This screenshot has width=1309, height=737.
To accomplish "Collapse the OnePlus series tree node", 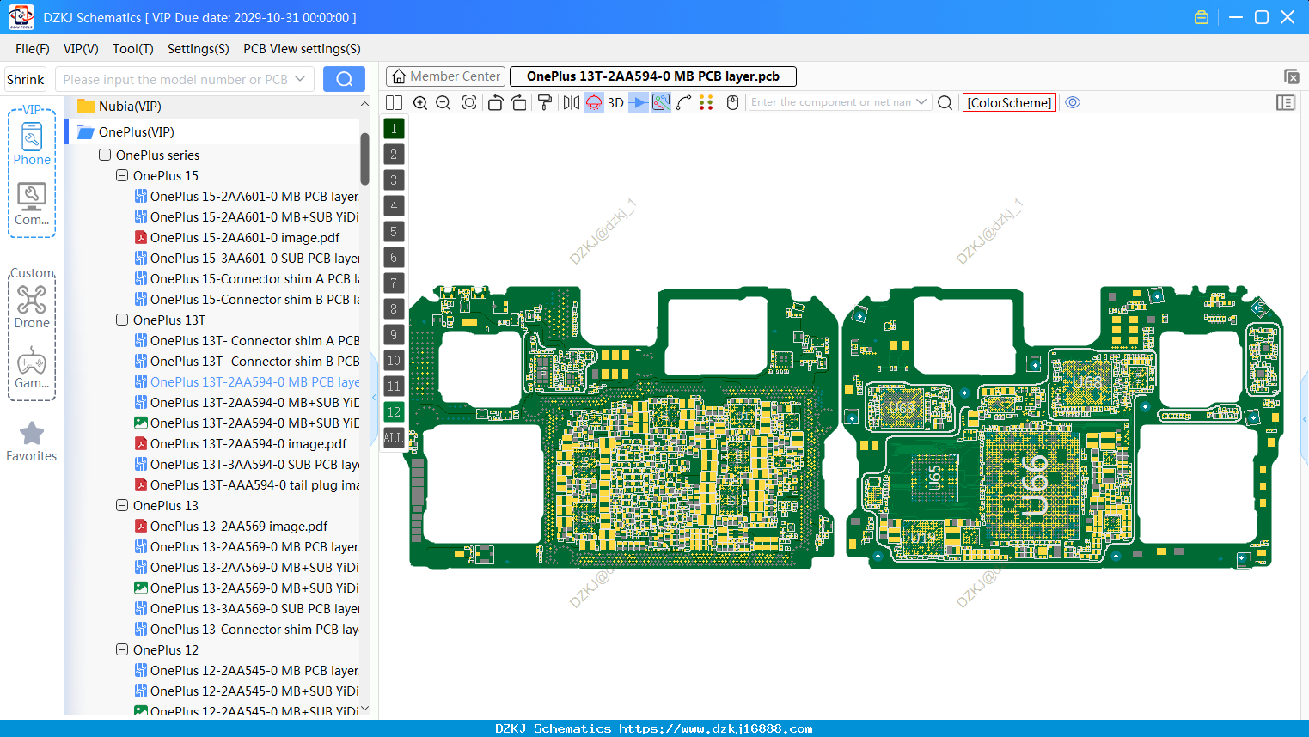I will [x=105, y=155].
